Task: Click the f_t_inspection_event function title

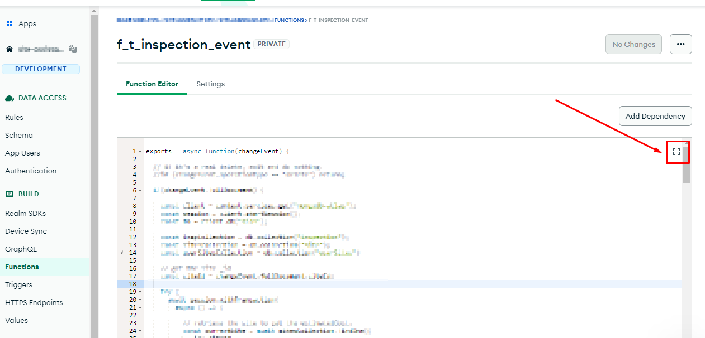Action: (183, 45)
